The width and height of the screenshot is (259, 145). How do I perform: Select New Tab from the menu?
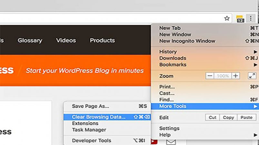(205, 28)
